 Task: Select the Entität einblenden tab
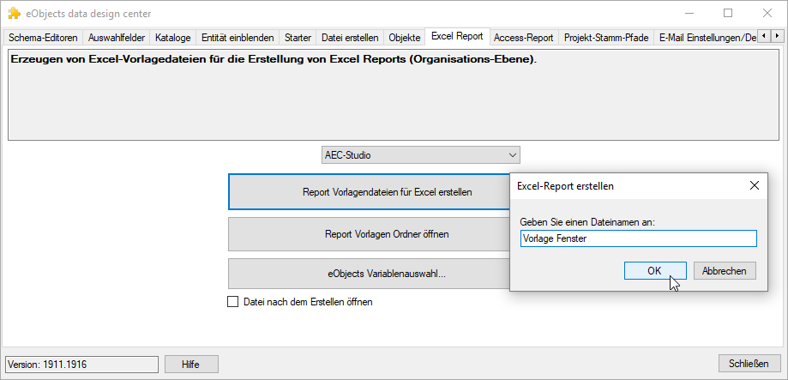point(238,38)
